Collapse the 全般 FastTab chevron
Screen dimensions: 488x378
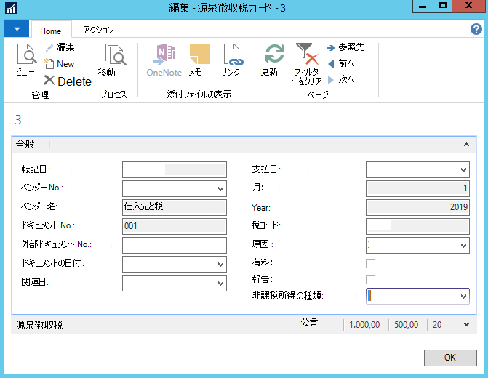[466, 145]
